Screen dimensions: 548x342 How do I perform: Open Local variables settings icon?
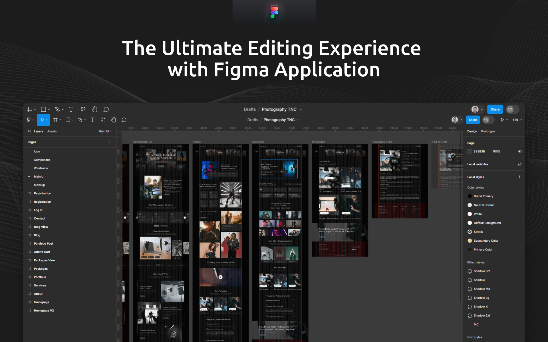pos(520,164)
